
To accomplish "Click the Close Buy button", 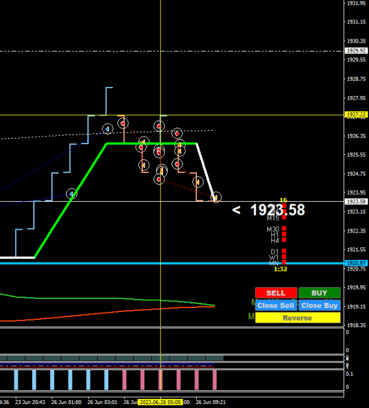I will pyautogui.click(x=319, y=306).
